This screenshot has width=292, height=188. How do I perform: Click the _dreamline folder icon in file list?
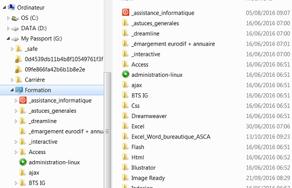126,34
